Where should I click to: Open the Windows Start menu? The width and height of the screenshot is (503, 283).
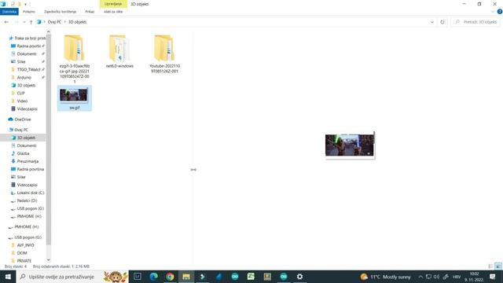pos(8,277)
